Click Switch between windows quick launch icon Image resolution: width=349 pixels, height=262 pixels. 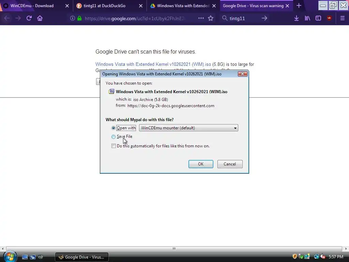coord(32,257)
